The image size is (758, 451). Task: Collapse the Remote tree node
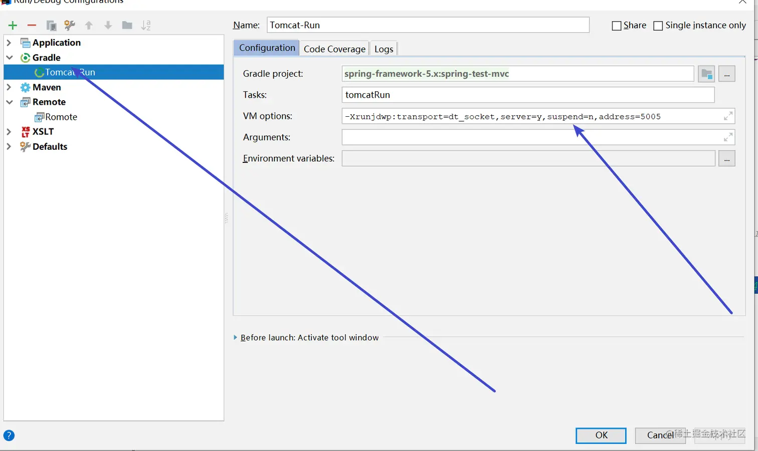click(x=9, y=102)
